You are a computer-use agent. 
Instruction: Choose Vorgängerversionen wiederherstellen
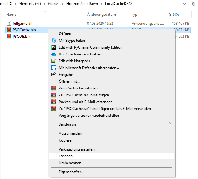click(112, 116)
